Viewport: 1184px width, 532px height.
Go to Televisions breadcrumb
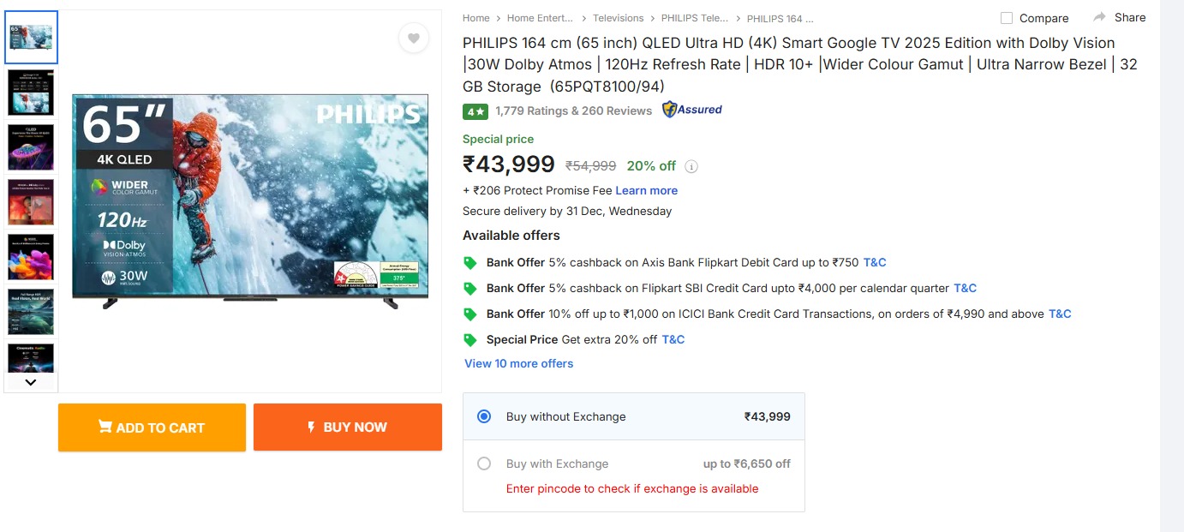[x=618, y=18]
